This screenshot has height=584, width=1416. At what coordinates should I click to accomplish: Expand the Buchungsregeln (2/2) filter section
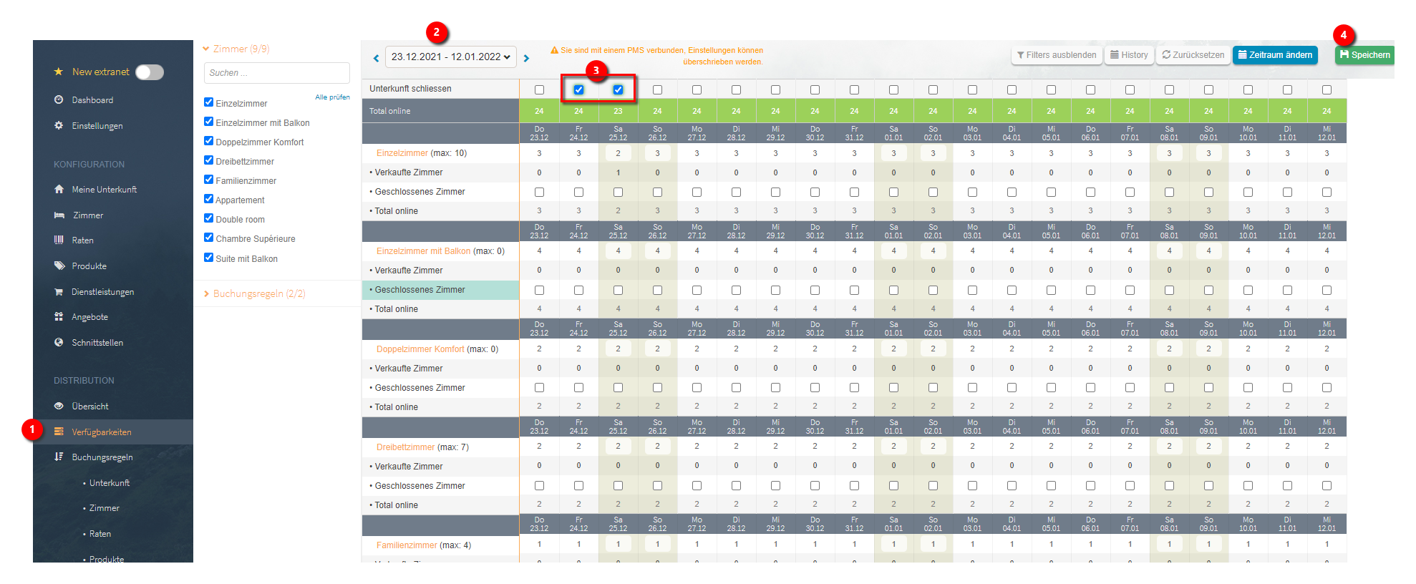pos(255,293)
